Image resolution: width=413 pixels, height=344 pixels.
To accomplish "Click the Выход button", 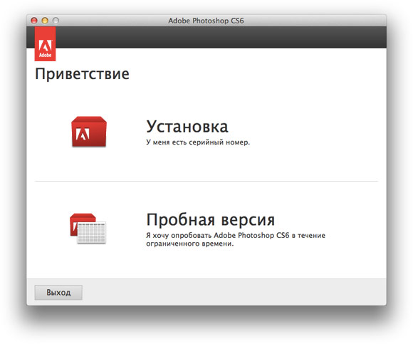I will (x=58, y=293).
